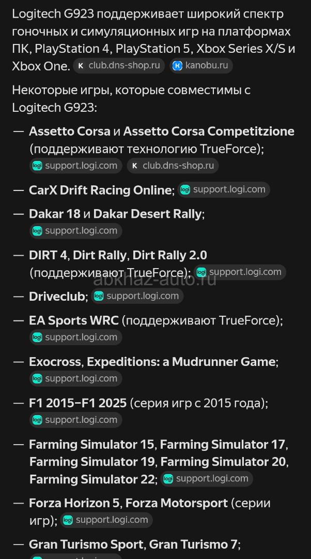The height and width of the screenshot is (559, 311).
Task: Click the DNS icon in the Assetto Corsa source chip
Action: click(135, 166)
